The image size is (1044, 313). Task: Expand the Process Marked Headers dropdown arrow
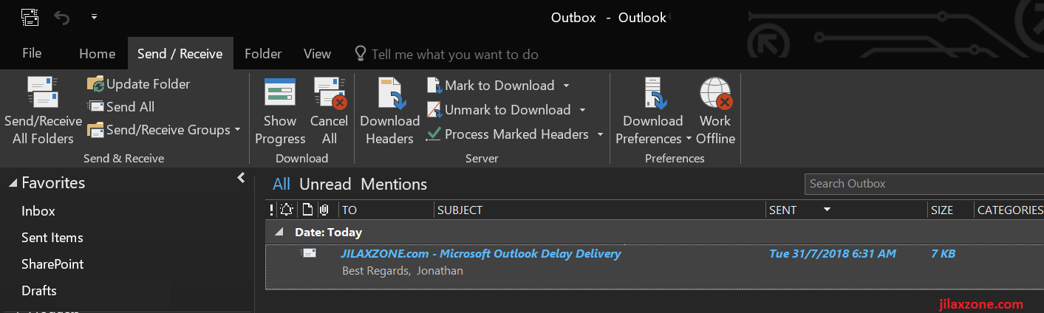click(600, 134)
